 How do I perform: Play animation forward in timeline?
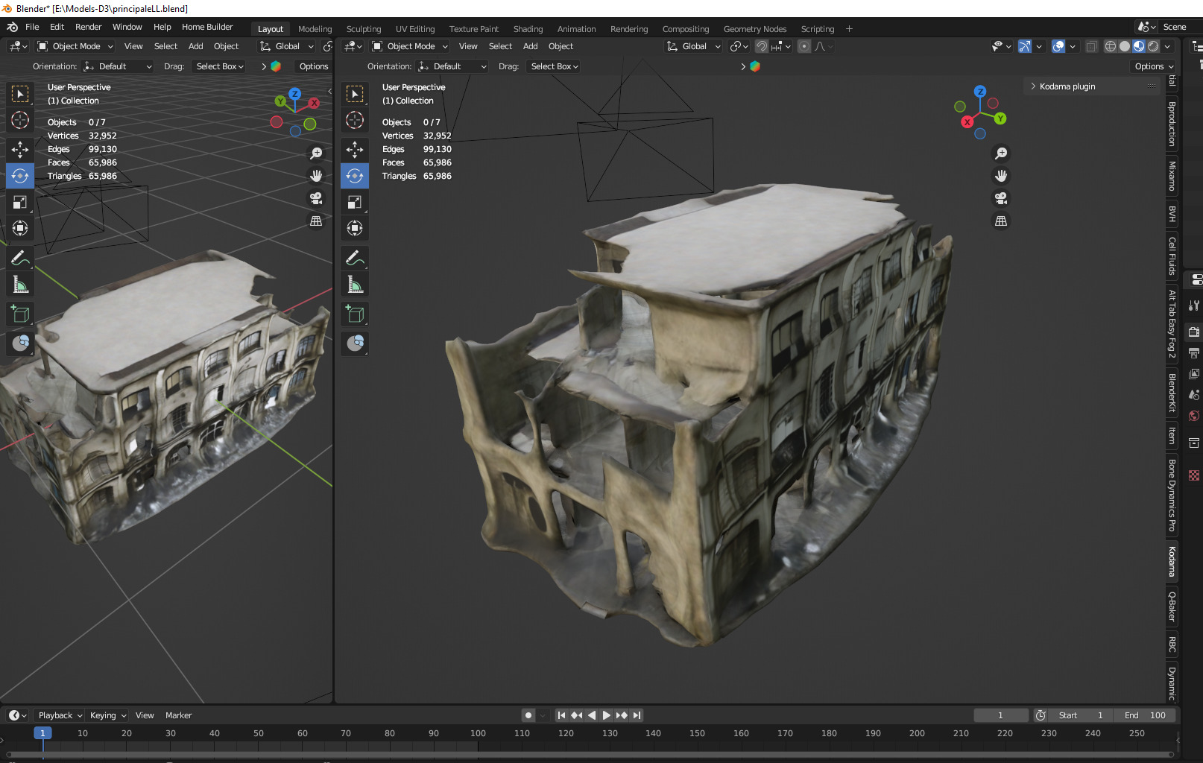point(606,715)
